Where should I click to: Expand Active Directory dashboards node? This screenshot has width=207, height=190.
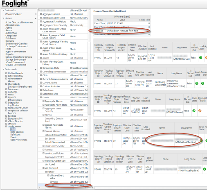[6, 76]
